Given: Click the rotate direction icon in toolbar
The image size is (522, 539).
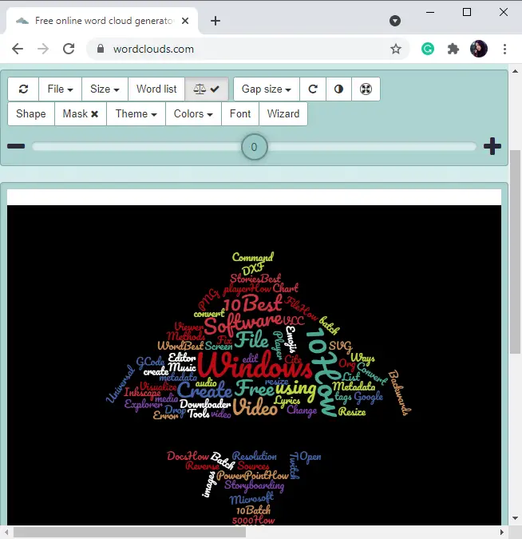Looking at the screenshot, I should [313, 89].
